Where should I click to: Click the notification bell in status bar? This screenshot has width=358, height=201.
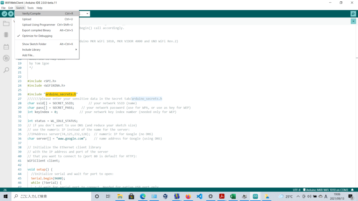coord(352,190)
